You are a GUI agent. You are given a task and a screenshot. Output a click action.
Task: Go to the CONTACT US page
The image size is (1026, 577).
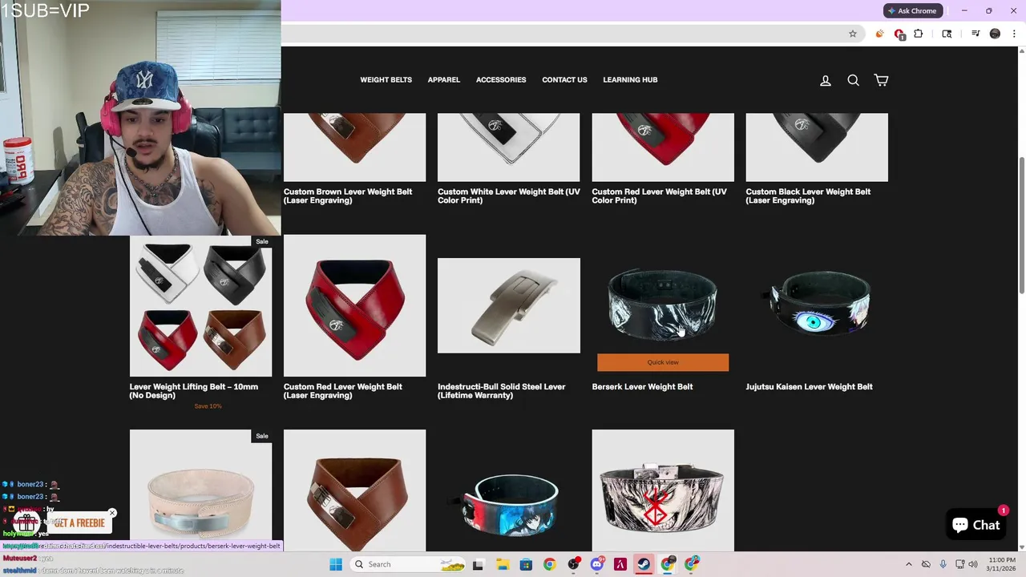point(564,80)
